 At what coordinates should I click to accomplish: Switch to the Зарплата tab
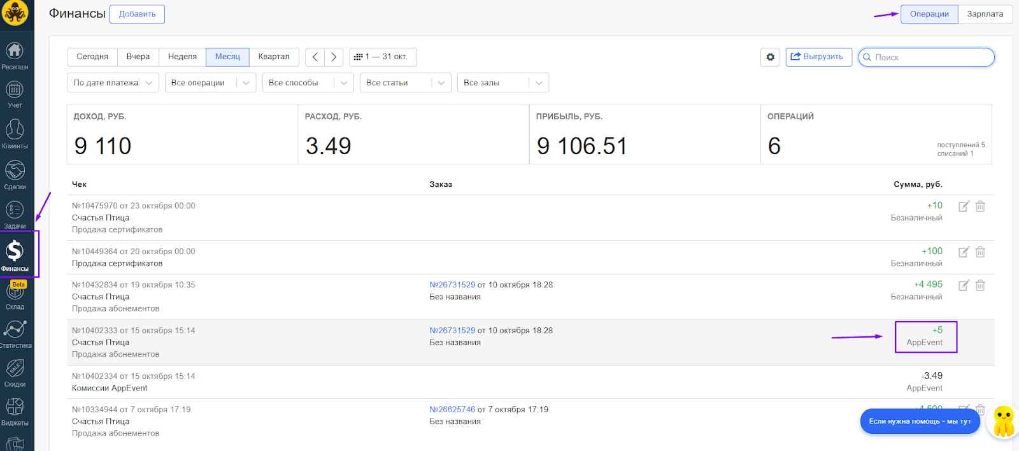tap(985, 14)
